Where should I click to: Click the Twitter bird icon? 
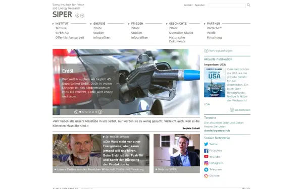coord(206,144)
